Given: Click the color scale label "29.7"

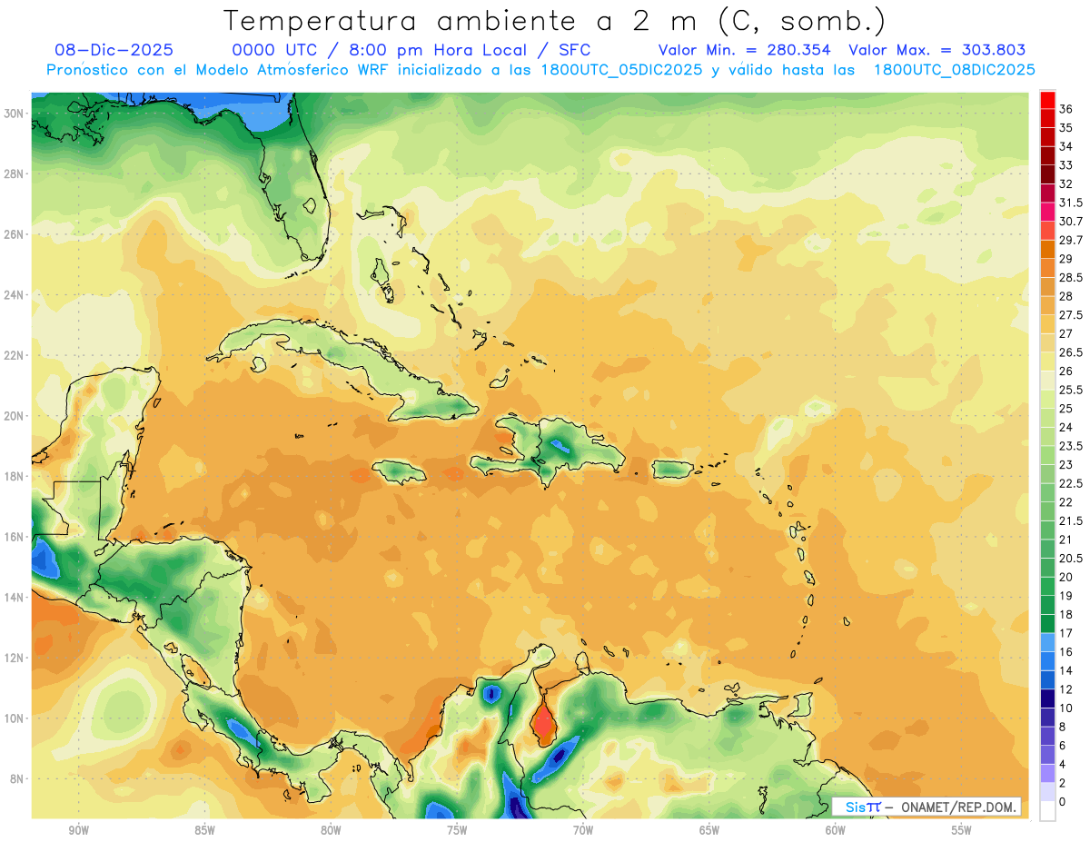Looking at the screenshot, I should point(1071,240).
